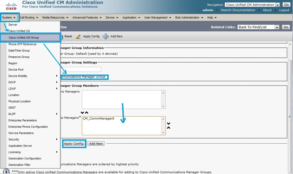Open the Media Resources menu
Screen dimensions: 293x174
click(55, 17)
